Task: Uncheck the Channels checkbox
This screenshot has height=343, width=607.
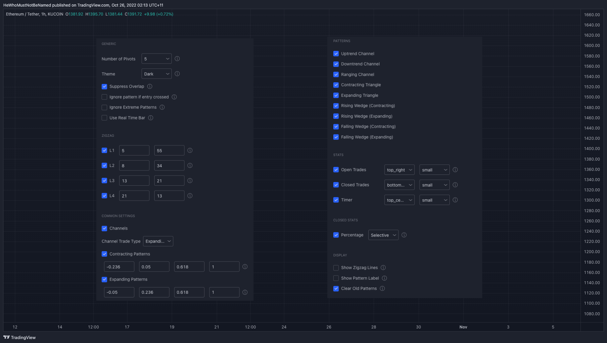Action: (104, 228)
